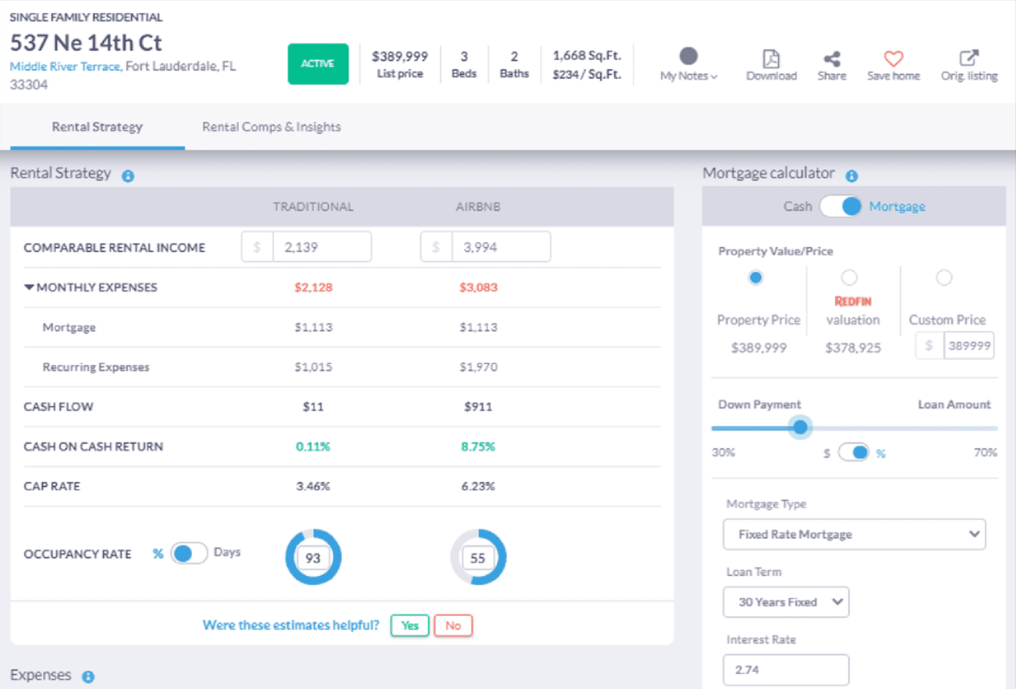Download the property report PDF
Viewport: 1016px width, 689px height.
coord(770,64)
